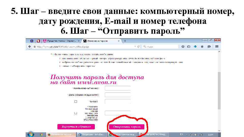Open the Thunderbird mail taskbar window

click(92, 134)
